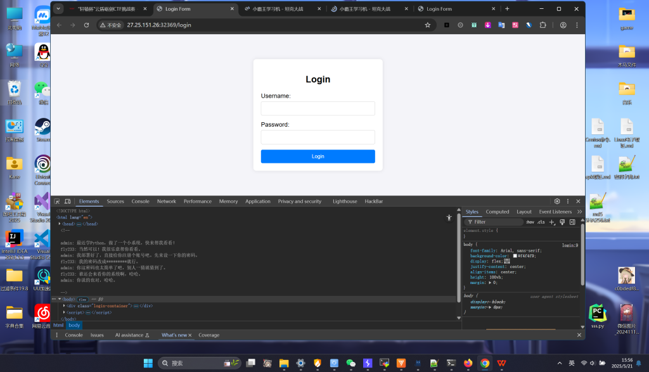The image size is (649, 372).
Task: Open the tab search dropdown arrow in Chrome
Action: click(58, 9)
